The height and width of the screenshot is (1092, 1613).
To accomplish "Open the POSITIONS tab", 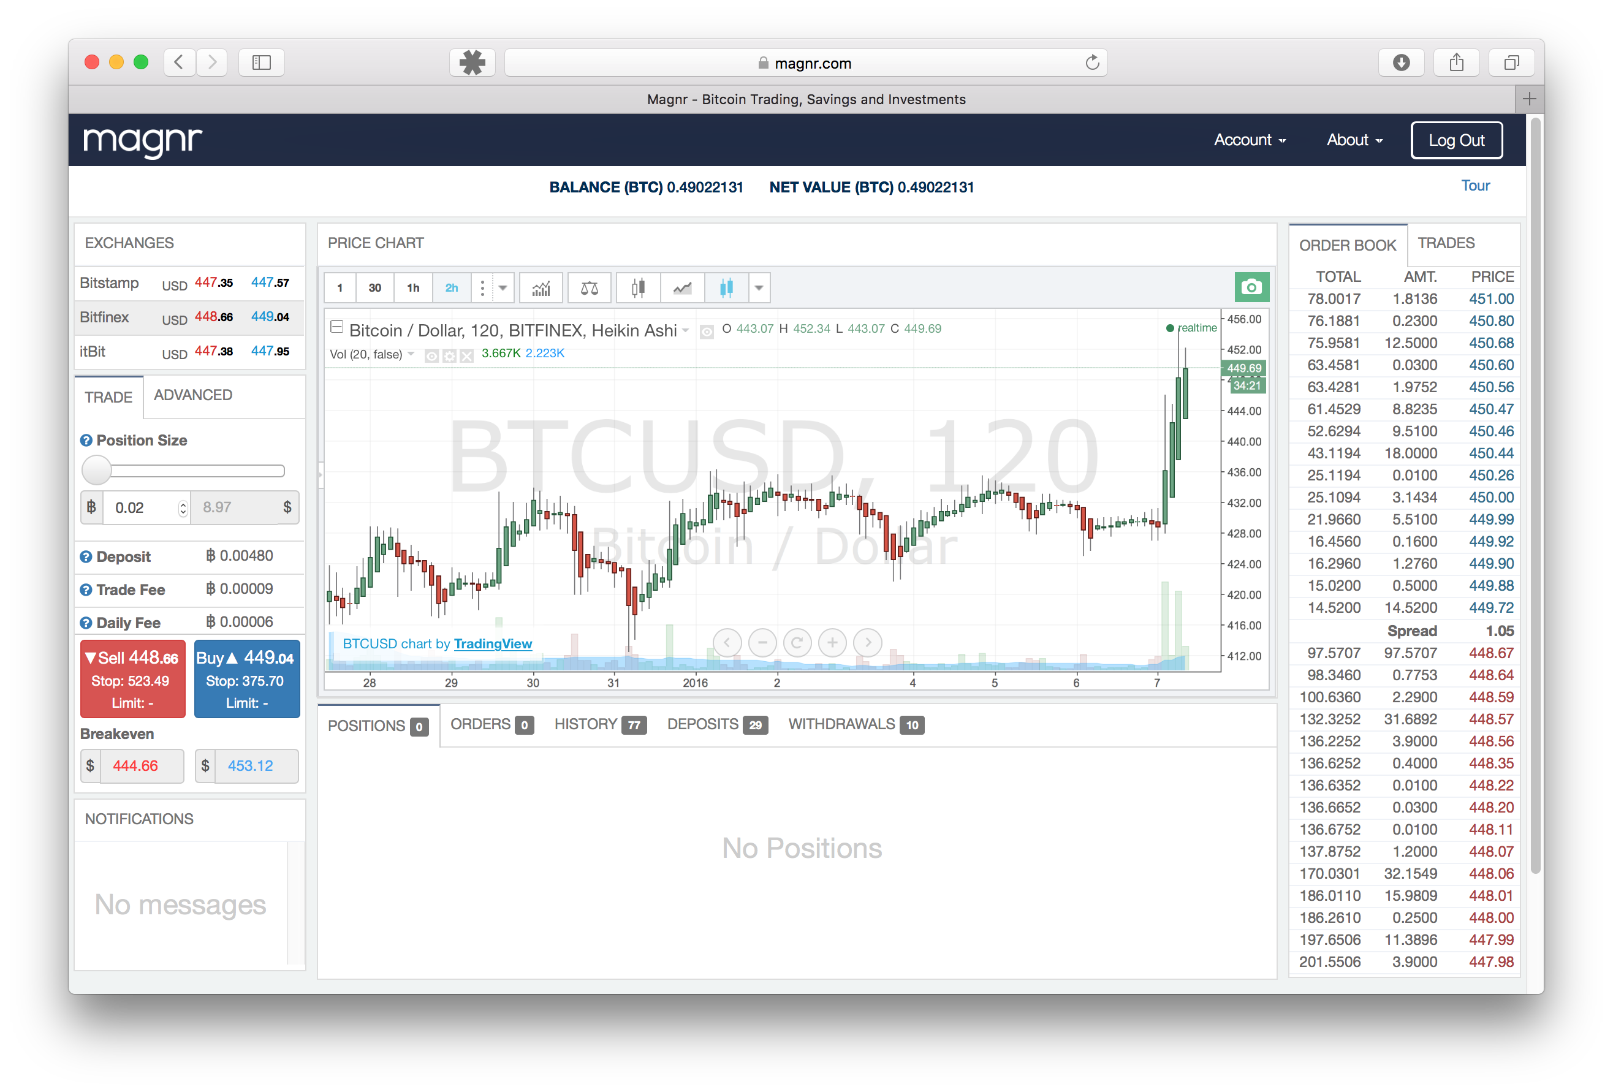I will (x=378, y=726).
